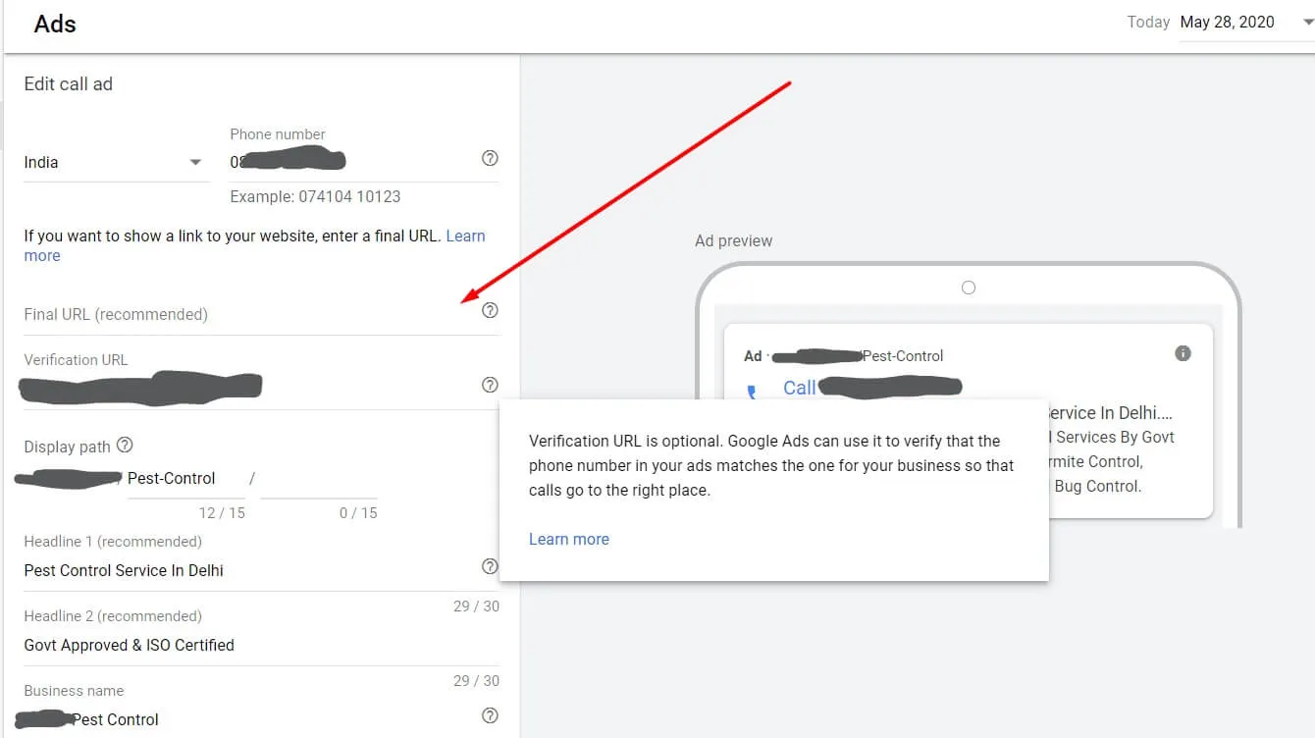Select the Business name input field
Viewport: 1315px width, 738px height.
click(250, 719)
